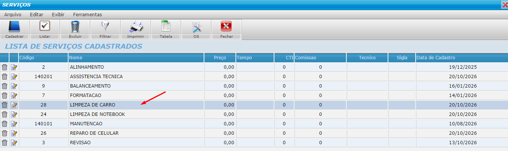Edit FORMATACAO using its pencil icon
This screenshot has height=151, width=508.
click(14, 96)
